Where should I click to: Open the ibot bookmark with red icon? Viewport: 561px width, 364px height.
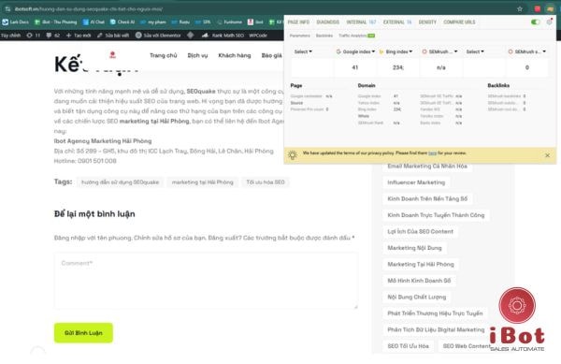255,22
